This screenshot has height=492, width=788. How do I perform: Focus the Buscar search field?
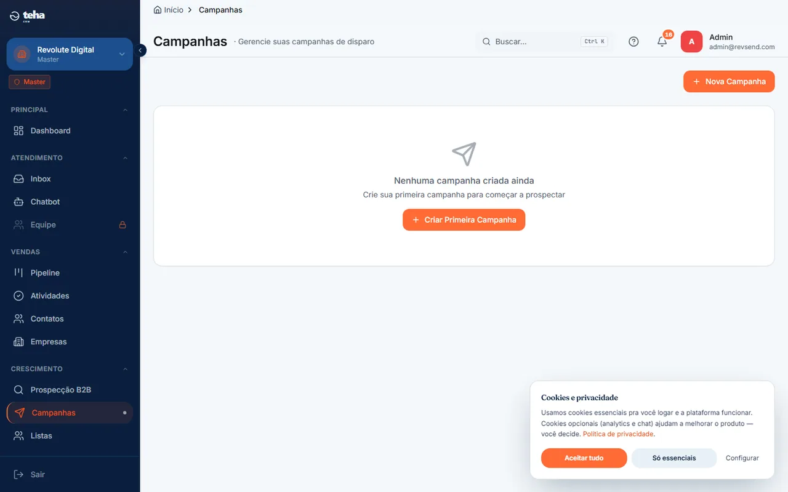544,42
